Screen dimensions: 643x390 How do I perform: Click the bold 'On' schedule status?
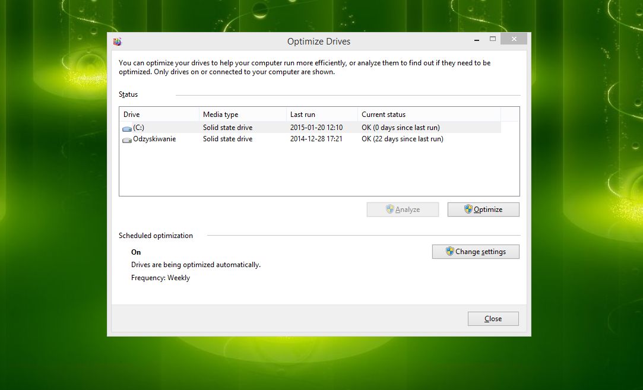[136, 252]
